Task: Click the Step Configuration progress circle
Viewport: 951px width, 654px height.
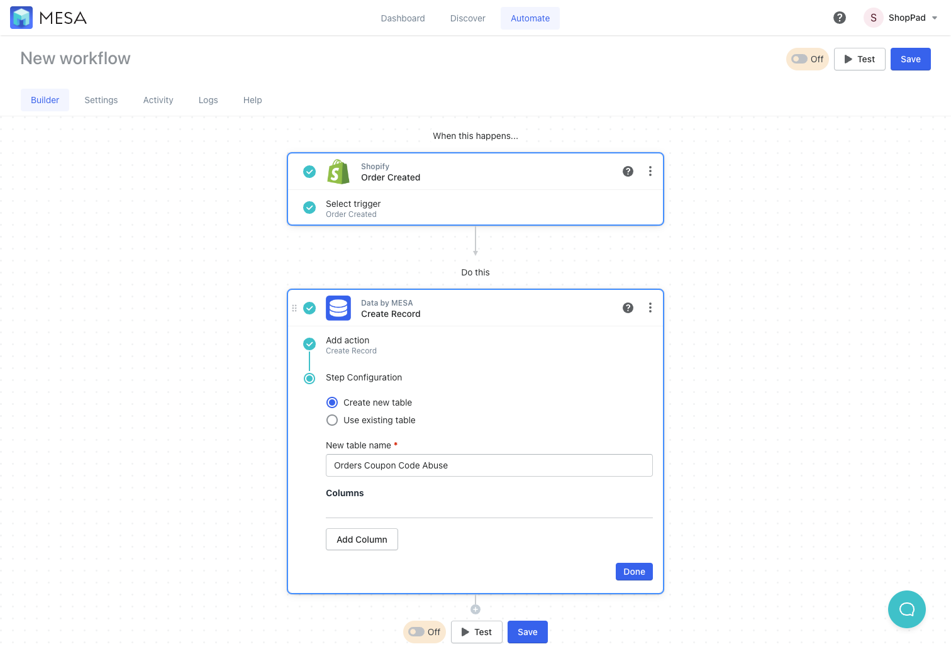Action: (x=309, y=379)
